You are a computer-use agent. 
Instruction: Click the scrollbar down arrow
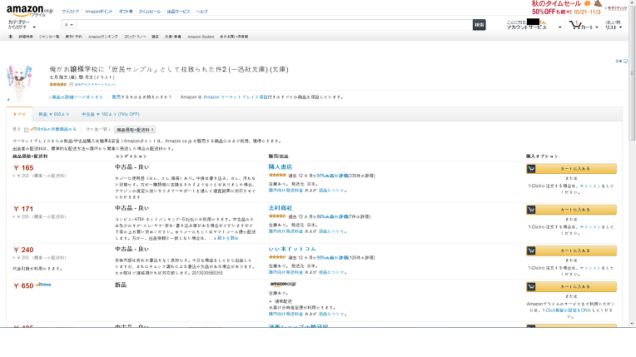point(633,324)
